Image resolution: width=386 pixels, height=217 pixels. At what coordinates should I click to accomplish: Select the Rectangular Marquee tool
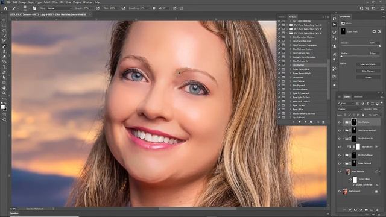click(x=4, y=25)
